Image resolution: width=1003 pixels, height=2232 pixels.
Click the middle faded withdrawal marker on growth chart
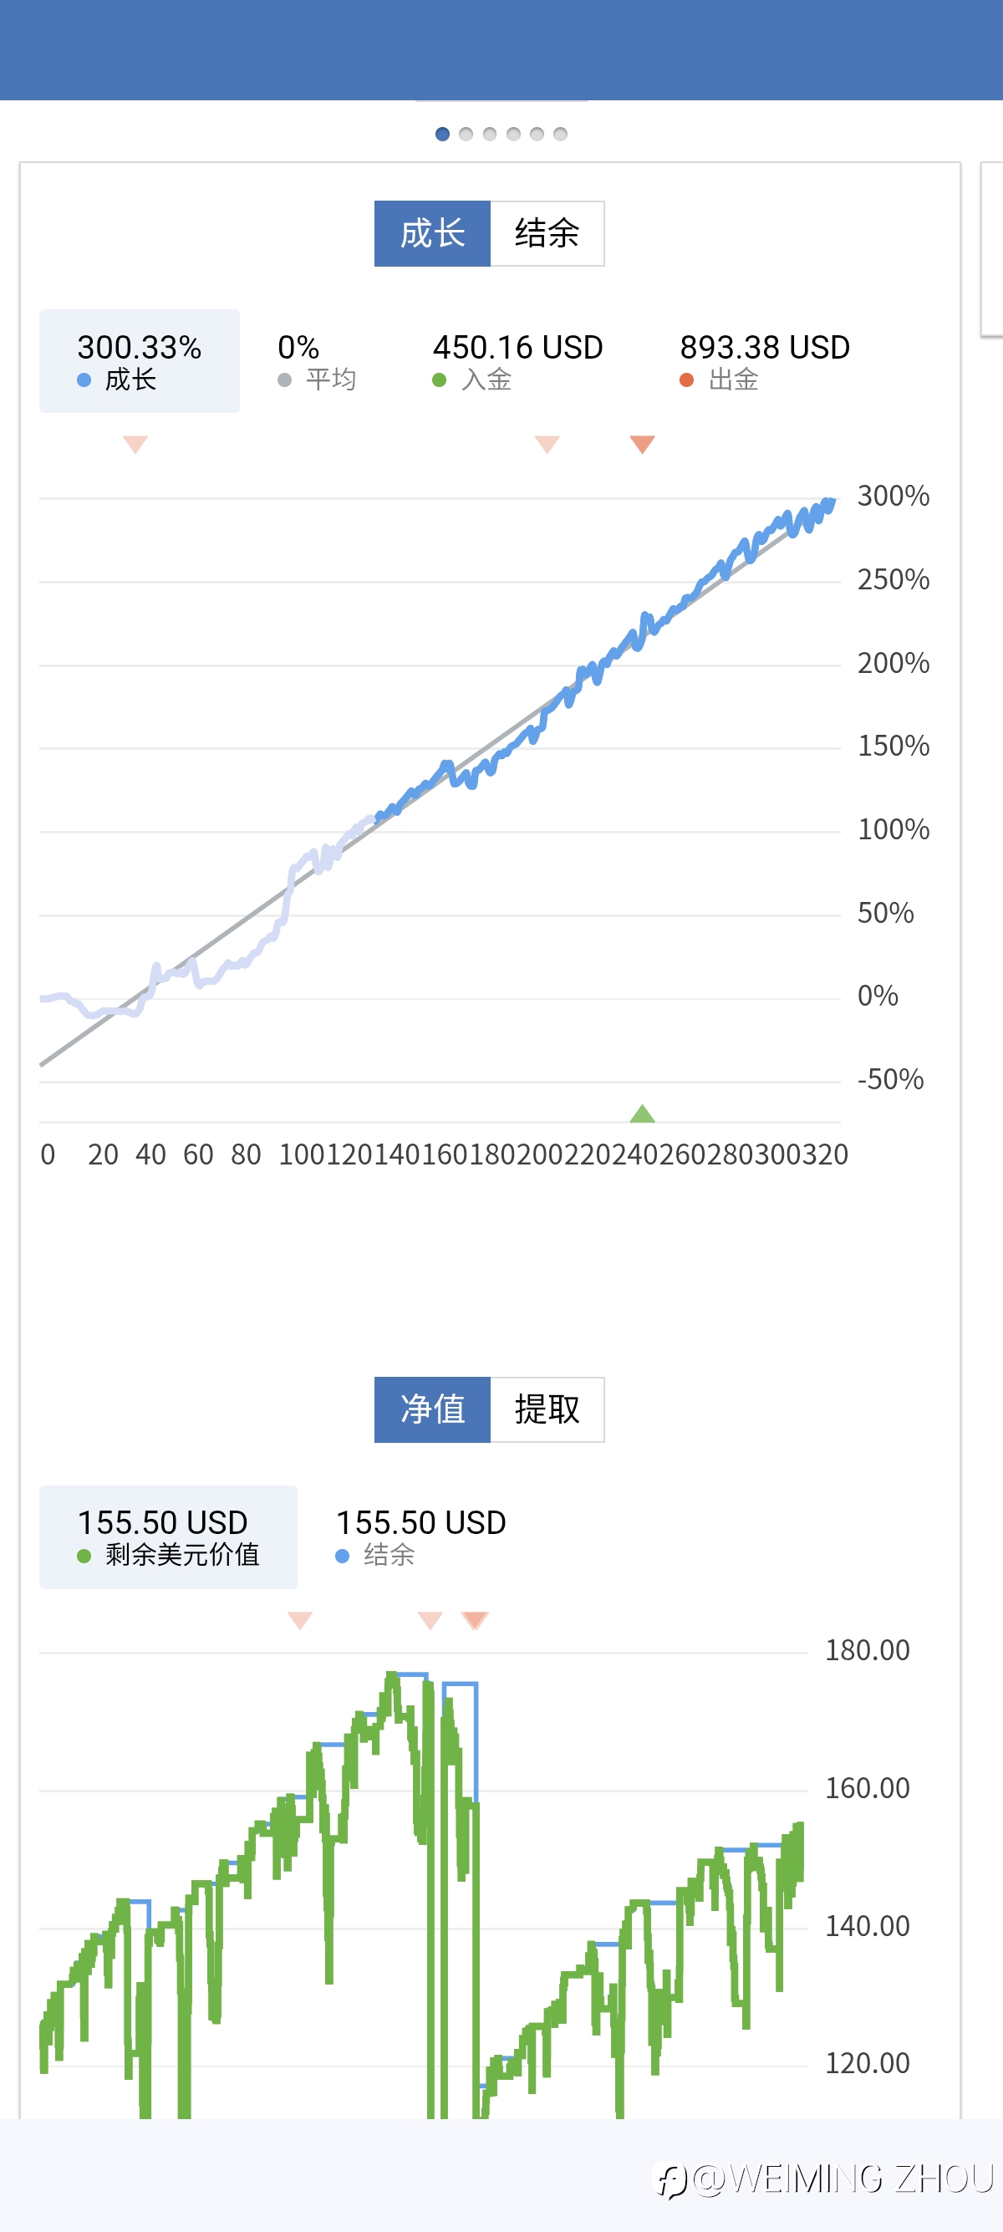547,444
